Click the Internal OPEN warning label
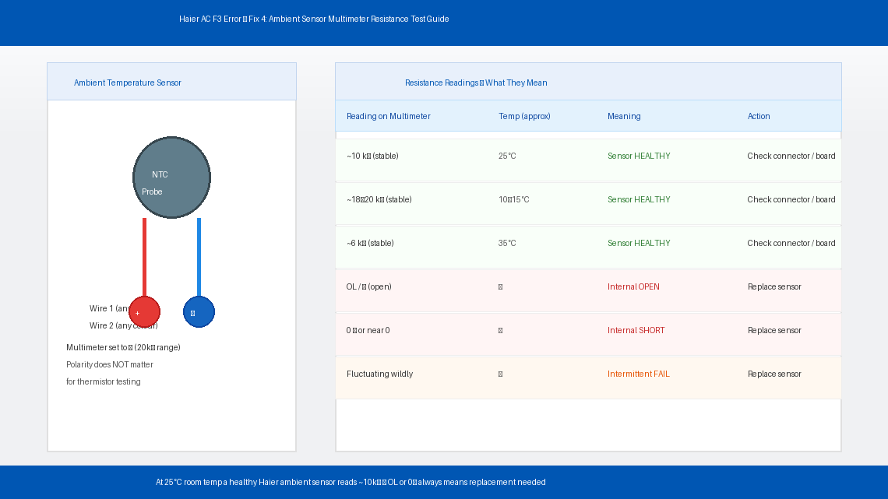 coord(633,286)
